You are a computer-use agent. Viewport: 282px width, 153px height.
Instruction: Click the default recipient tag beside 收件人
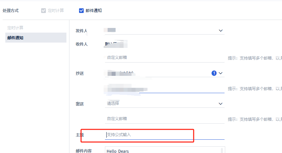[115, 44]
